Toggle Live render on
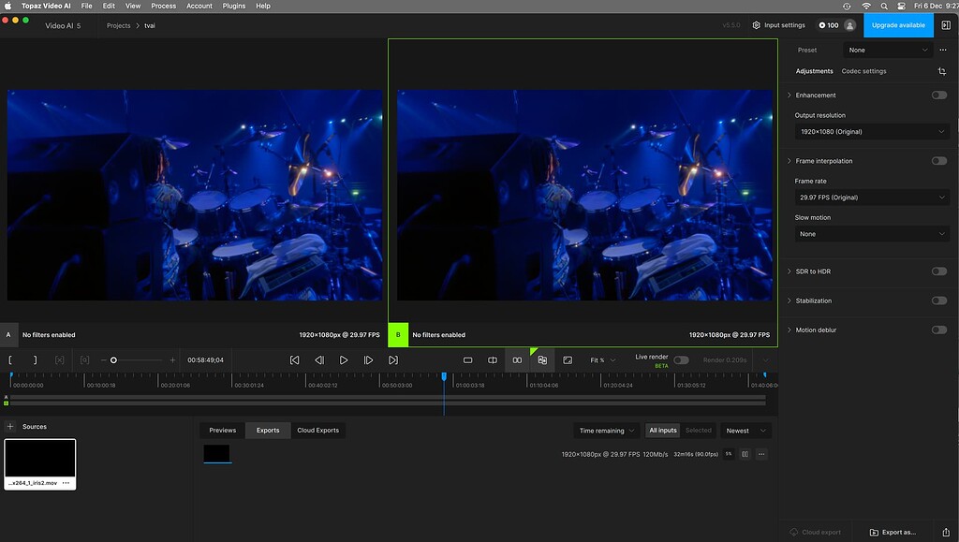Screen dimensions: 959x542 (682, 359)
